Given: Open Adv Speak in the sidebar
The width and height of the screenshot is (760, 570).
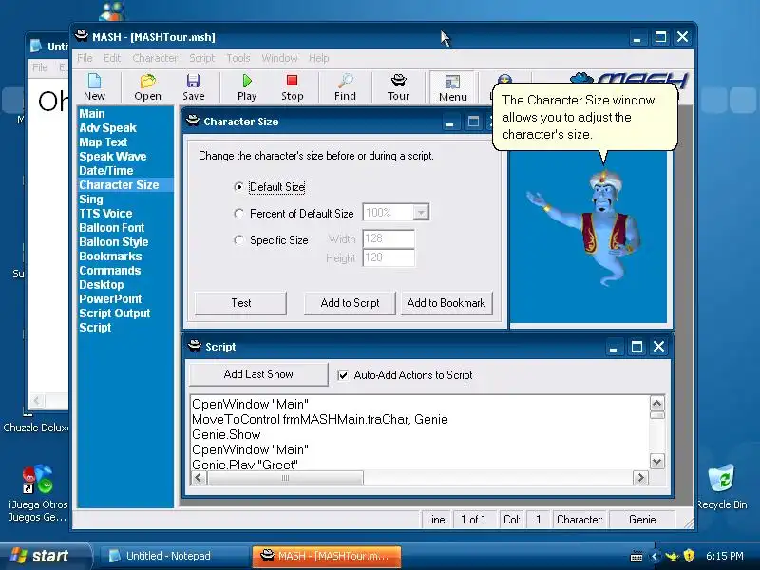Looking at the screenshot, I should [107, 128].
